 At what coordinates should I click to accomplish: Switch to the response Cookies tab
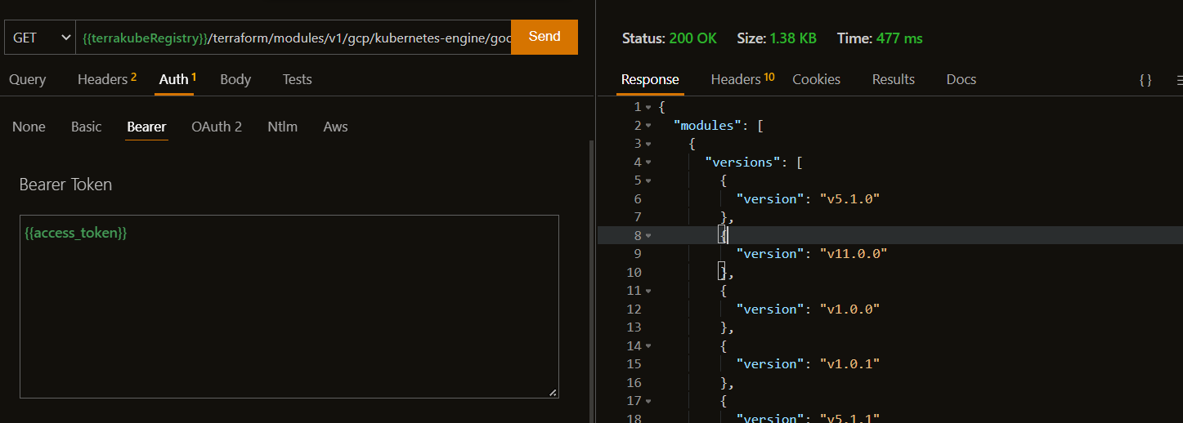click(816, 79)
